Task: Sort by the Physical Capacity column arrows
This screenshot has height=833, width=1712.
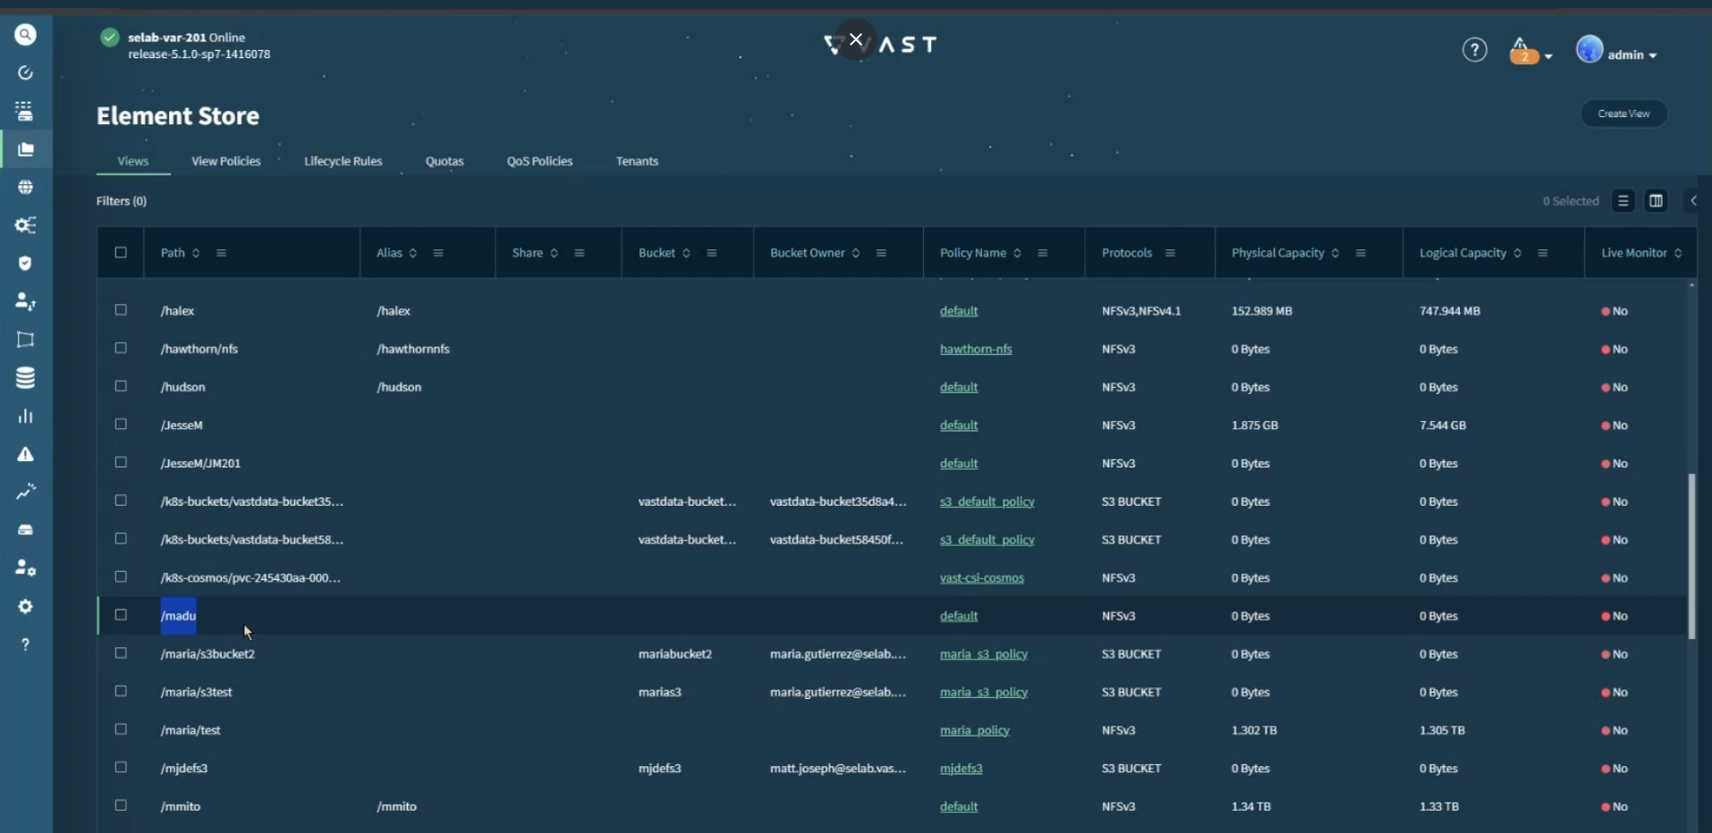Action: (1335, 253)
